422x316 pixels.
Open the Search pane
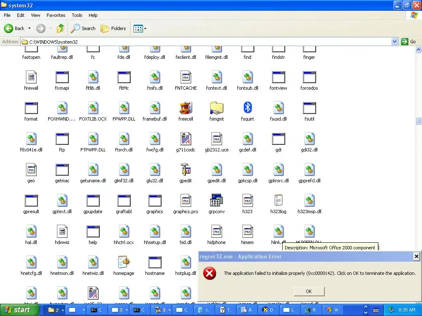pyautogui.click(x=83, y=28)
